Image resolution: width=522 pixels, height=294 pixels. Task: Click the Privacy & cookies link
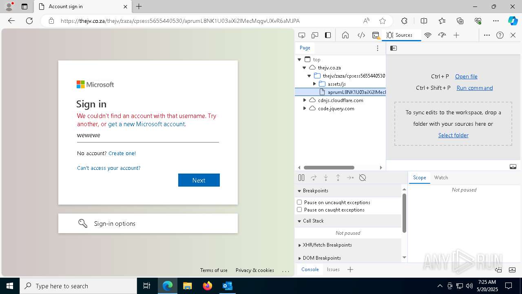coord(255,270)
